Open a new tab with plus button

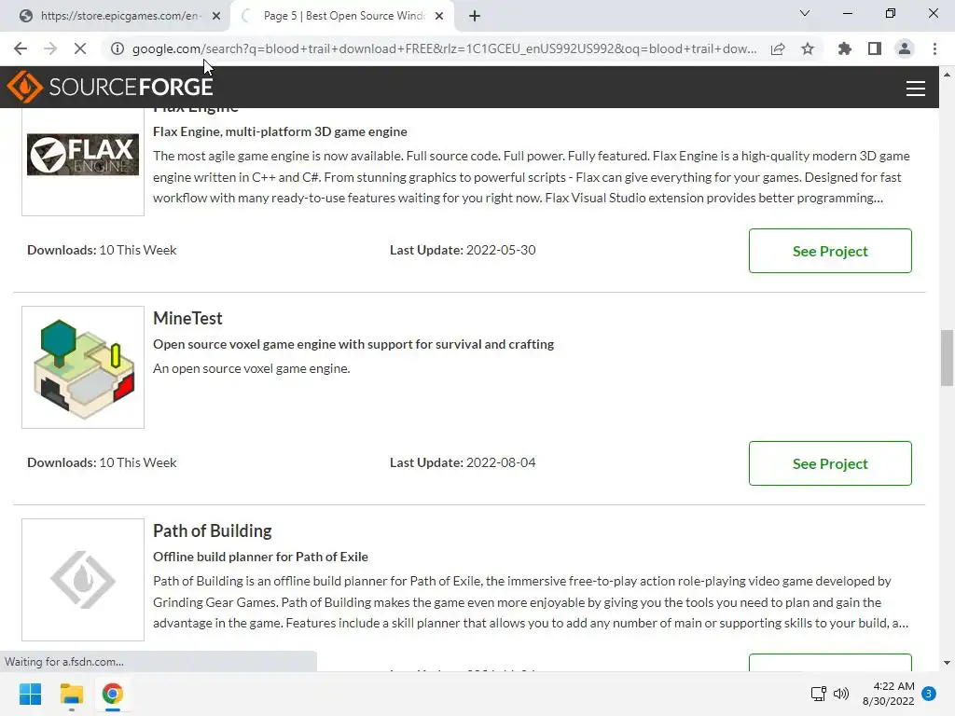pos(475,17)
